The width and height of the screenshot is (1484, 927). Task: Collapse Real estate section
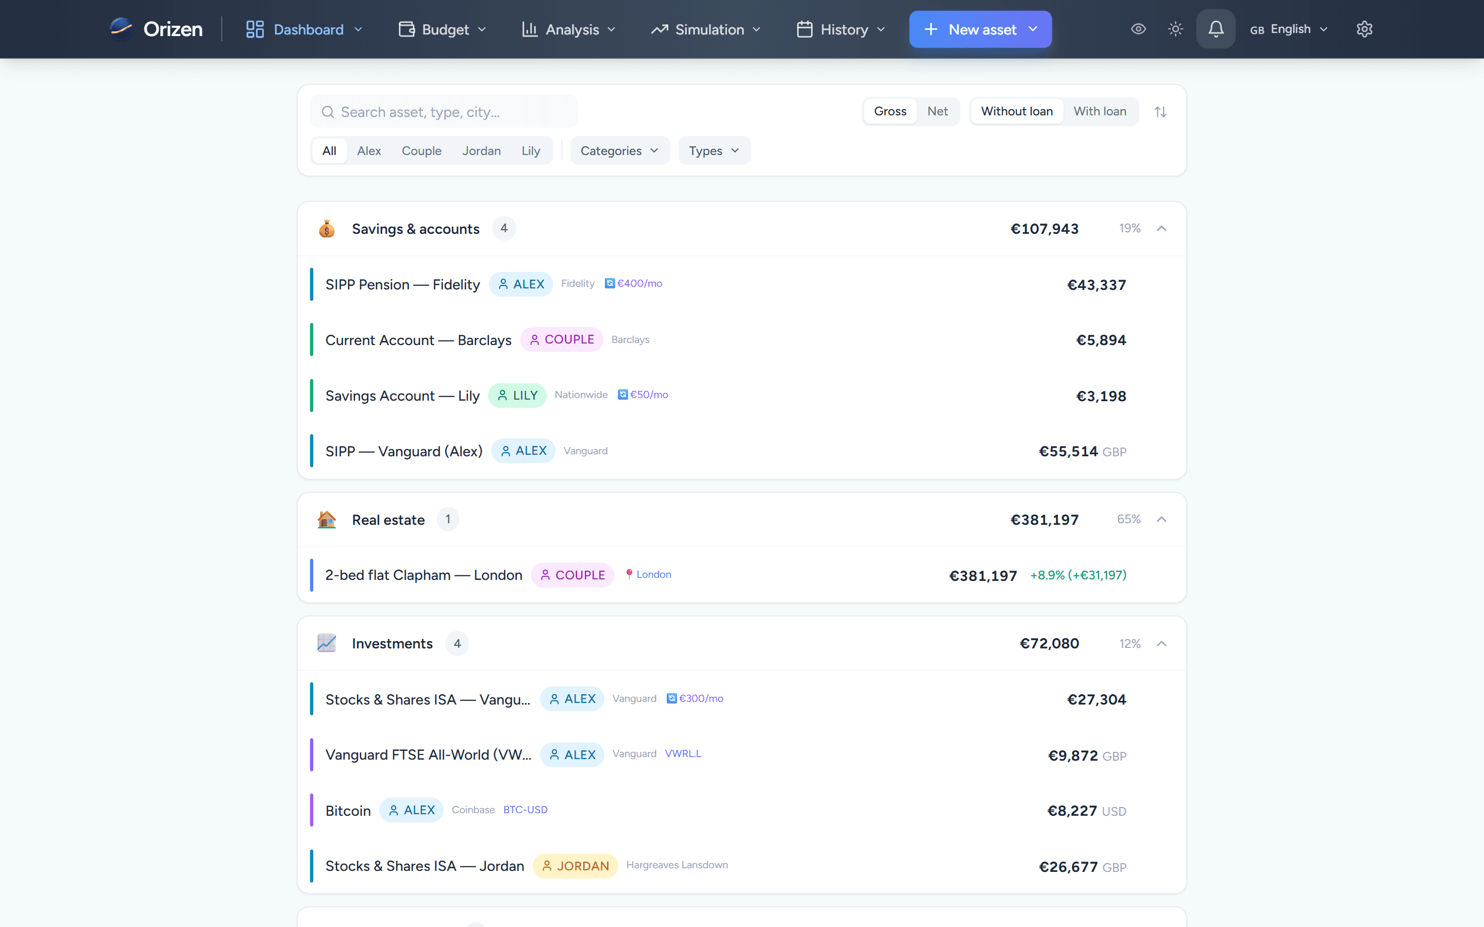tap(1161, 519)
